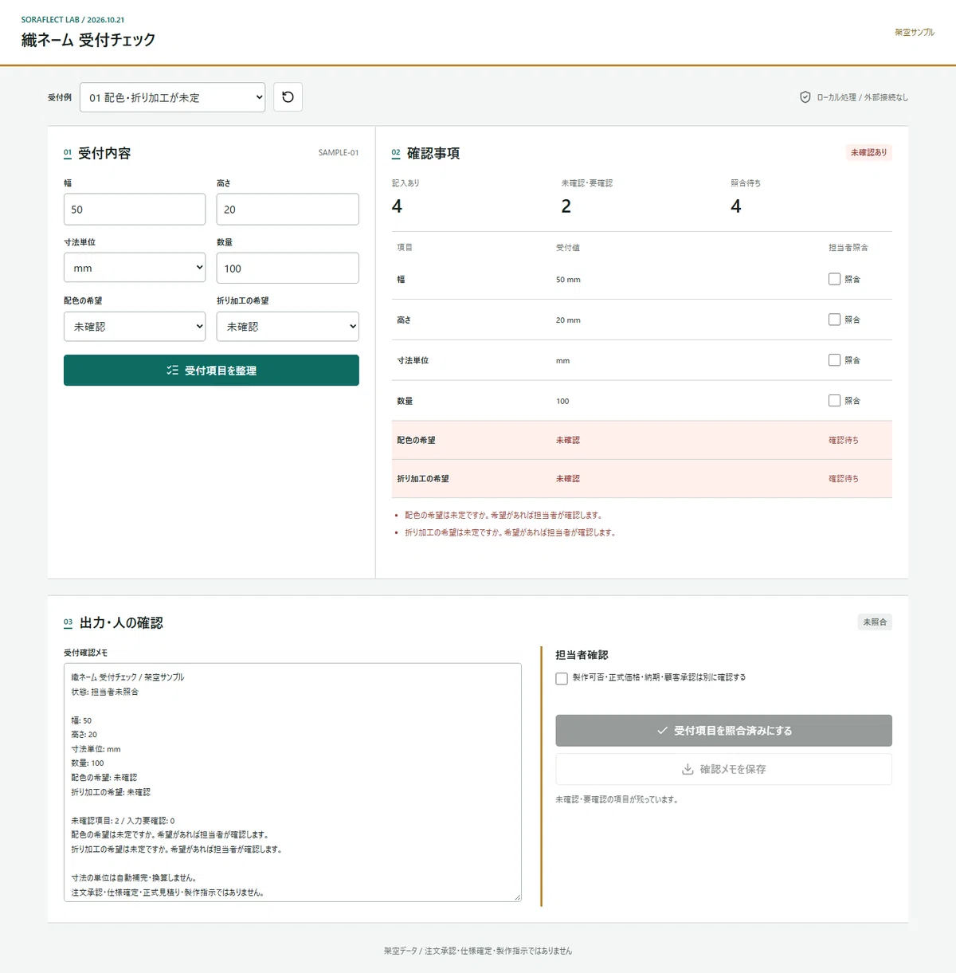Click 確認待ち in 折り加工の希望 row

[844, 479]
